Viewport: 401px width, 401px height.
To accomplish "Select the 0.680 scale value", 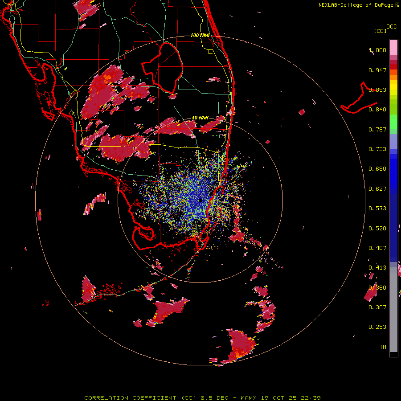I will coord(377,169).
